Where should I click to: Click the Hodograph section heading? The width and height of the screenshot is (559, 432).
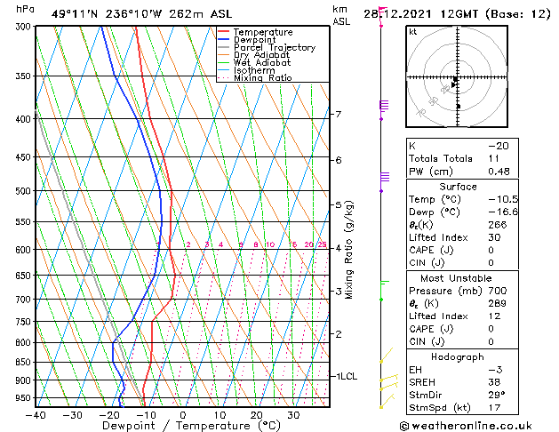(x=458, y=357)
